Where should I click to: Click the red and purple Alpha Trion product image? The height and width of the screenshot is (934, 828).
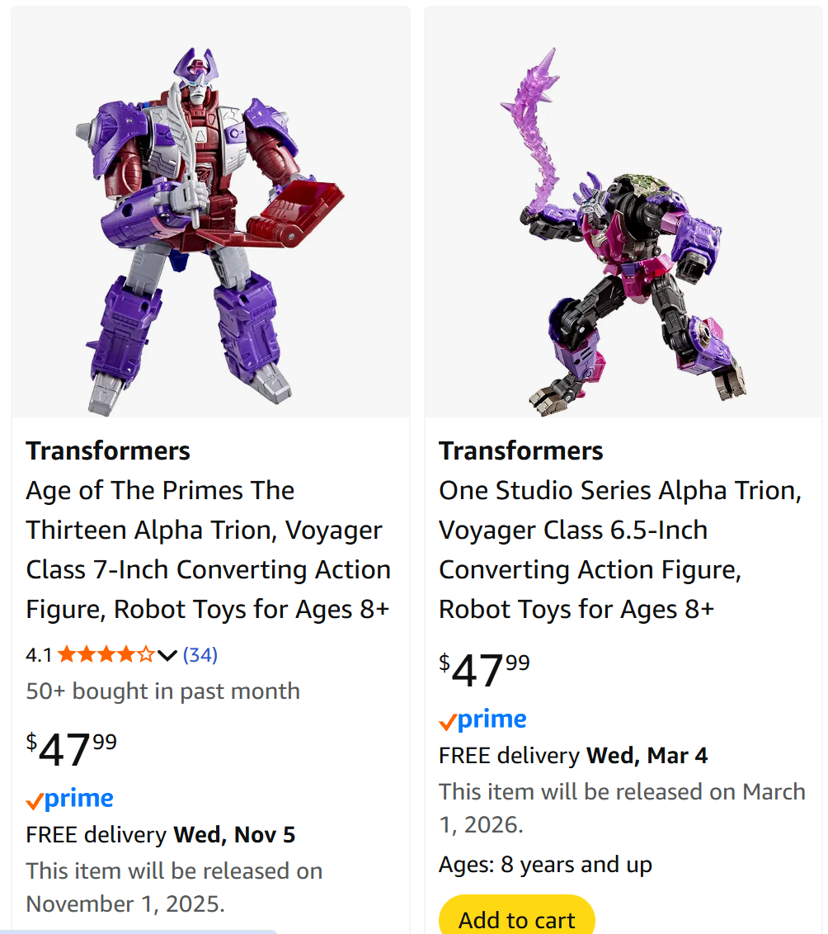(210, 231)
